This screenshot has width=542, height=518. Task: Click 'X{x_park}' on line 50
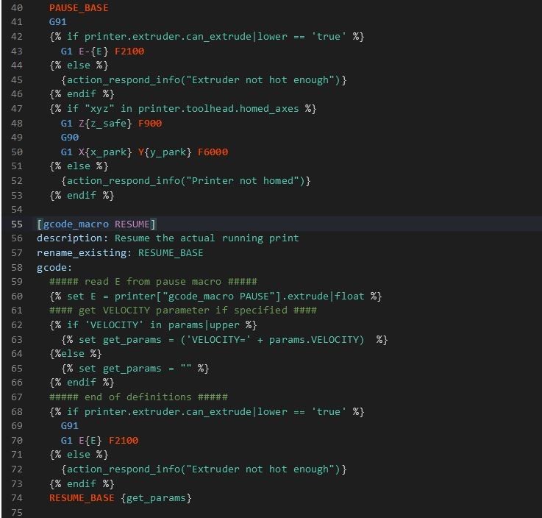(x=105, y=152)
